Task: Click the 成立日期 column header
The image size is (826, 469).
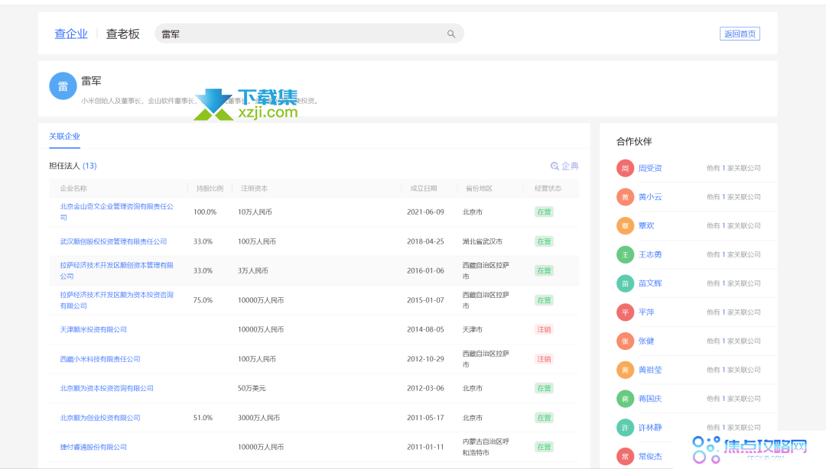Action: 424,189
